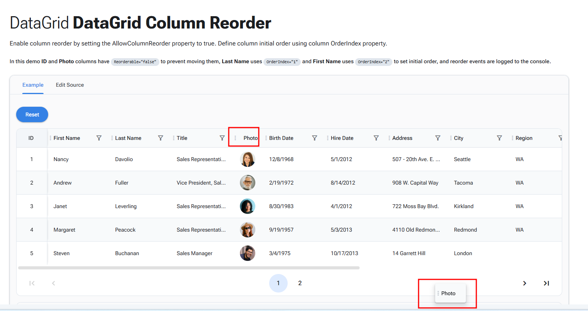Open filter icon for Title column

point(222,138)
